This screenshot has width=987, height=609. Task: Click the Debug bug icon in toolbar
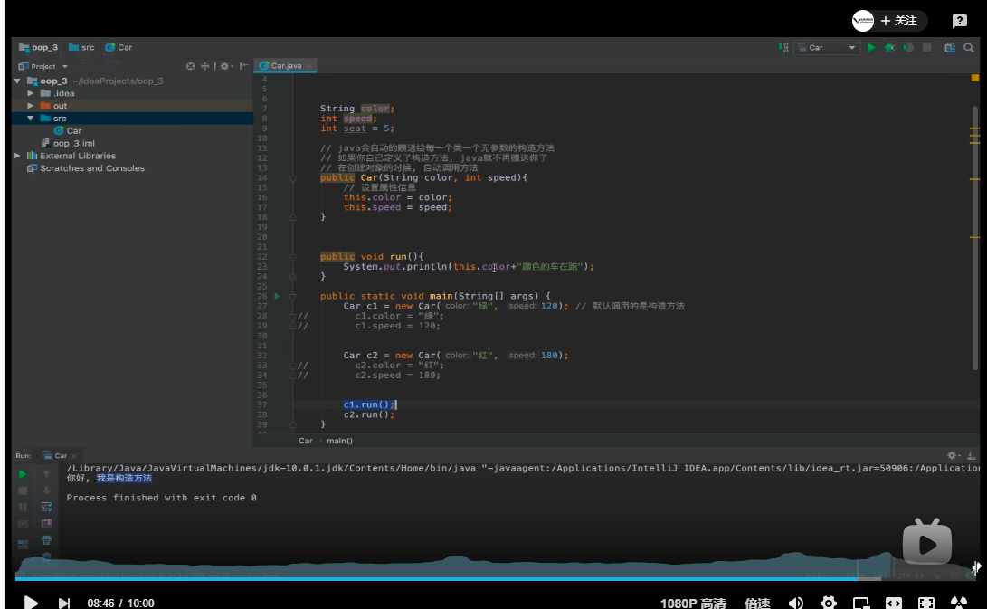[x=890, y=48]
